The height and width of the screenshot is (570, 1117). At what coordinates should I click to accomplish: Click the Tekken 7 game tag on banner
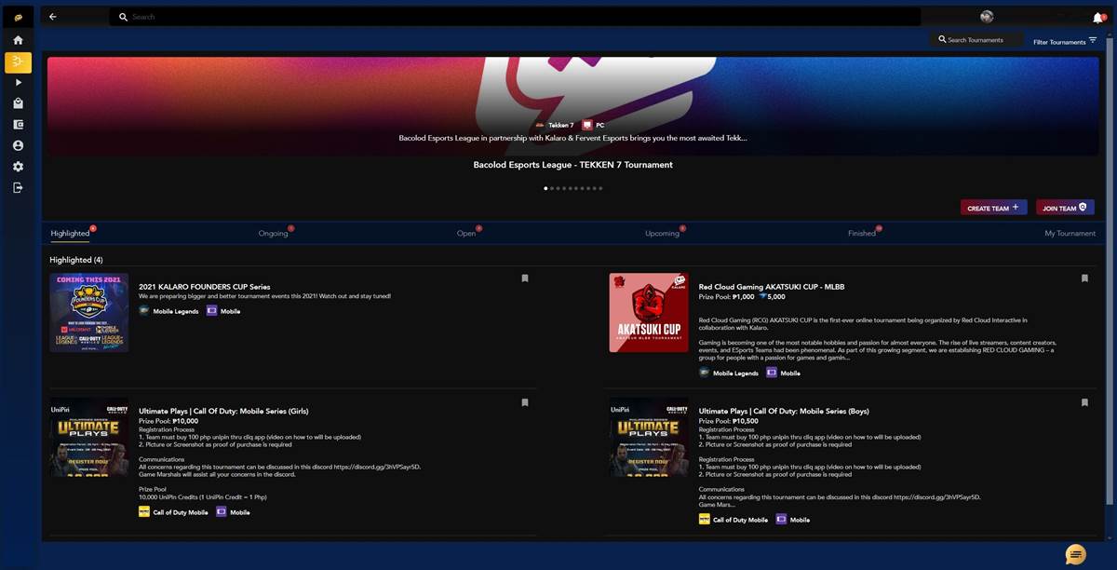555,125
